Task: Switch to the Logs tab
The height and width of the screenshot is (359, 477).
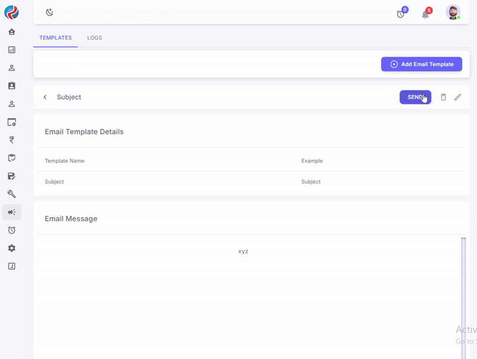Action: point(94,38)
